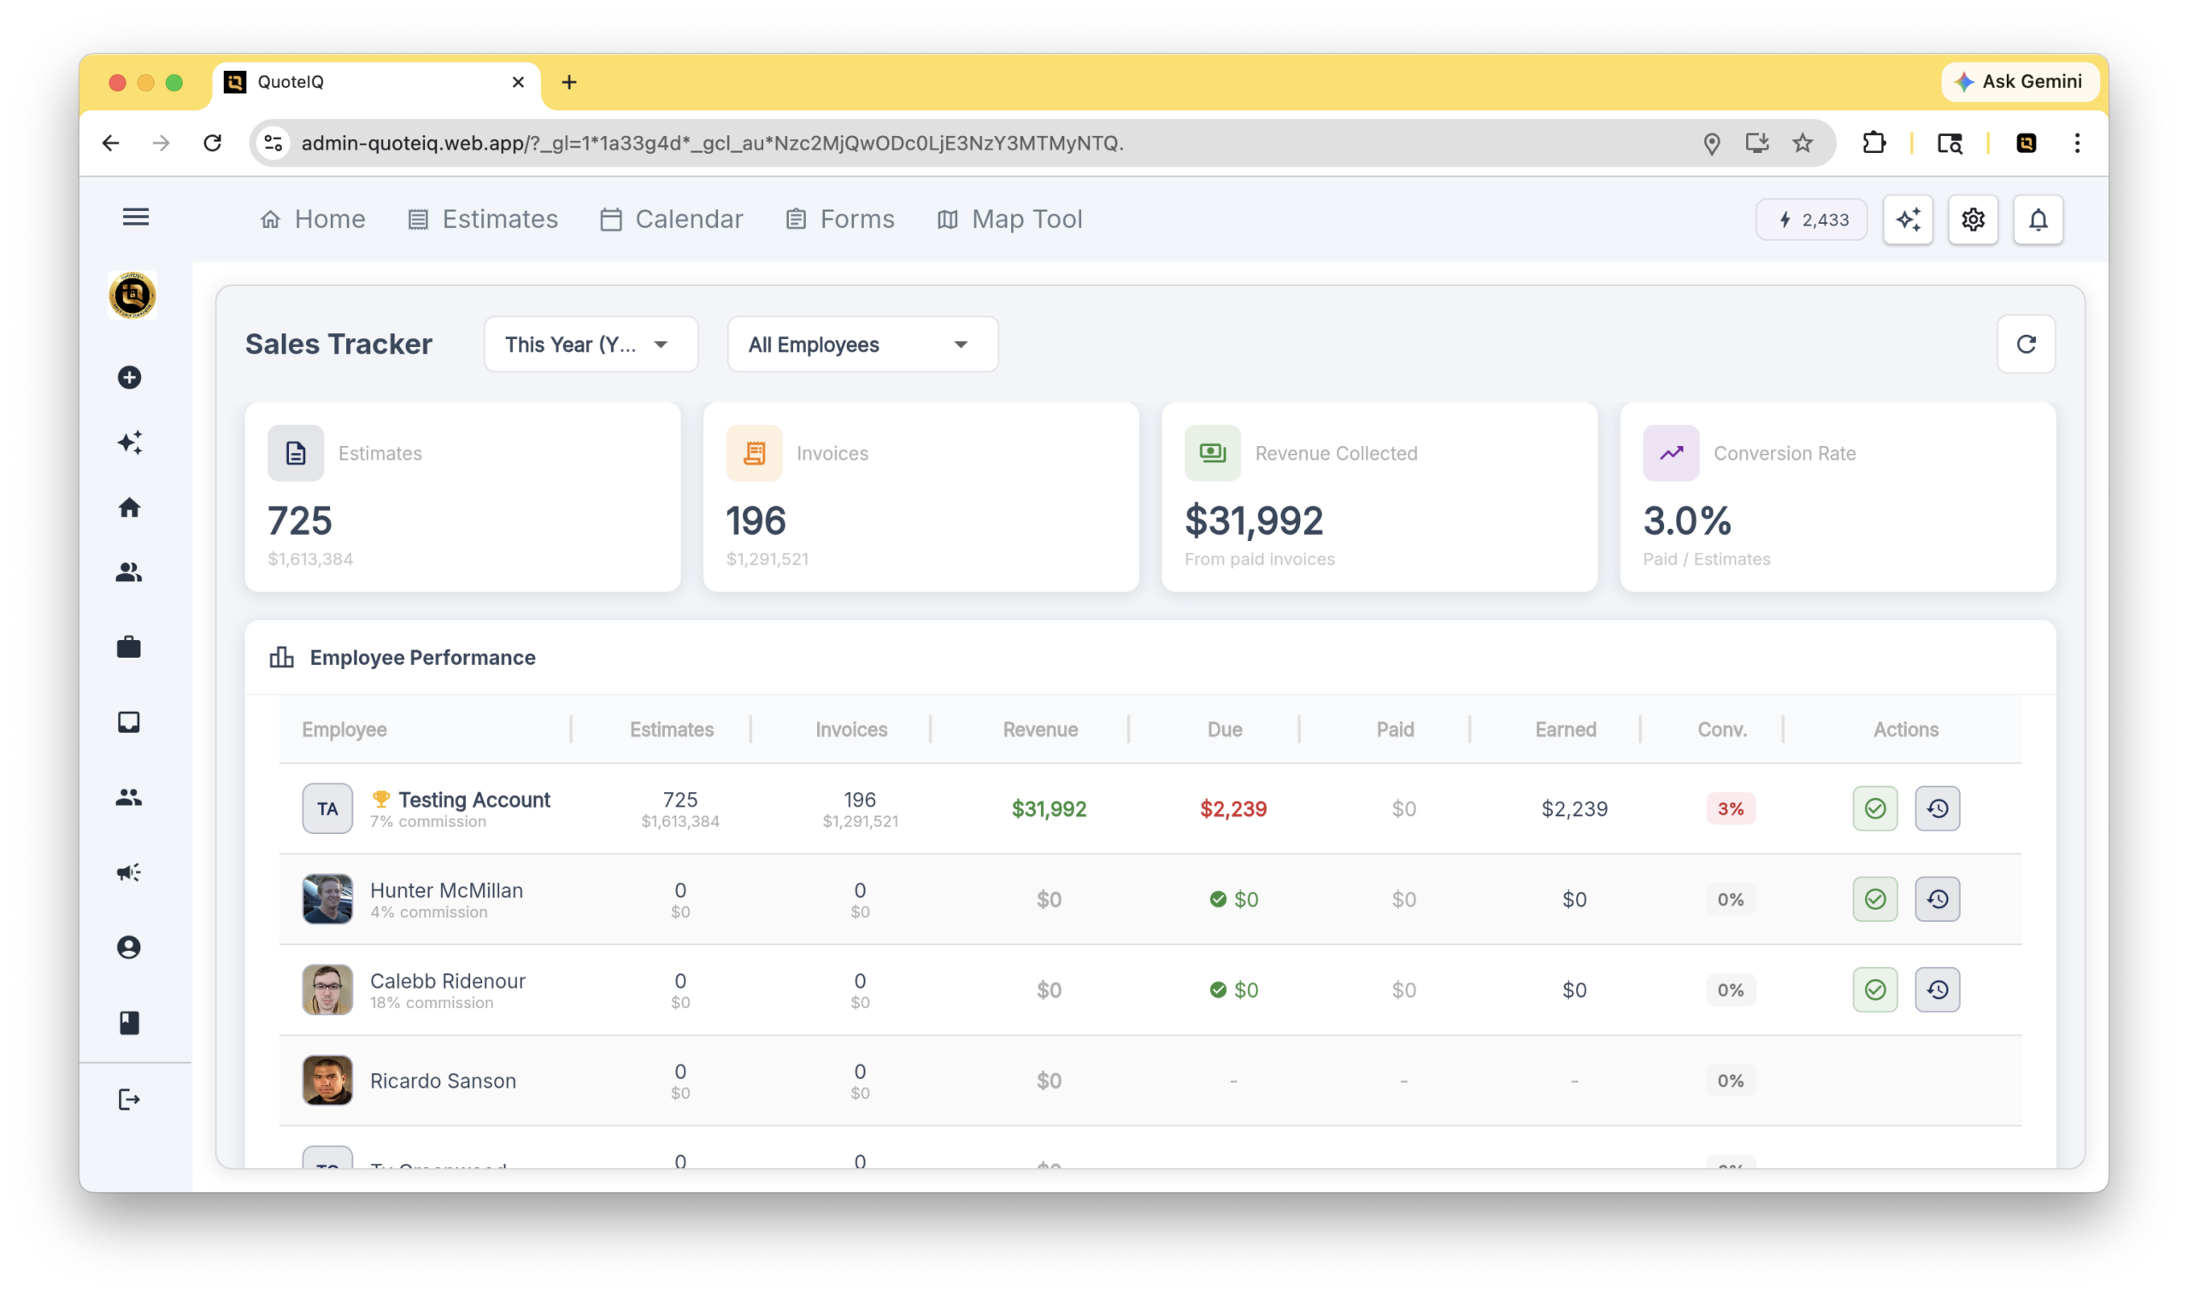The height and width of the screenshot is (1297, 2188).
Task: Sort by the Employee column header
Action: pyautogui.click(x=344, y=729)
